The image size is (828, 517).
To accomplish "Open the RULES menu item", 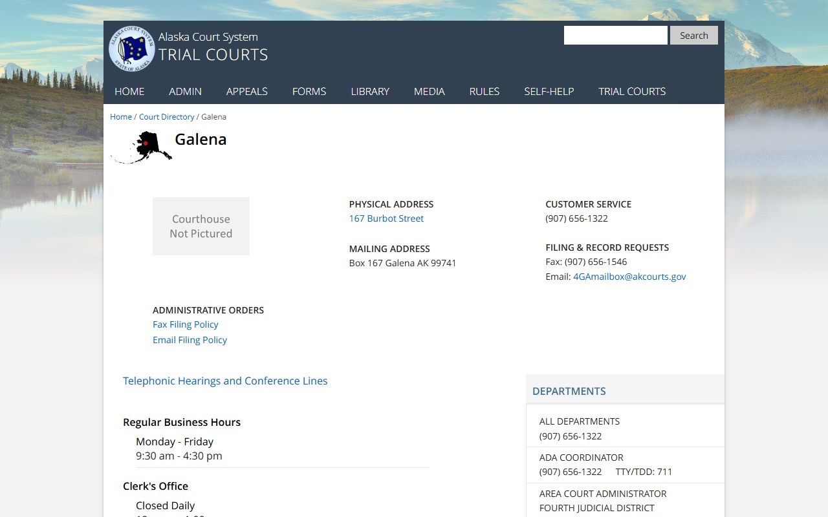I will [485, 91].
